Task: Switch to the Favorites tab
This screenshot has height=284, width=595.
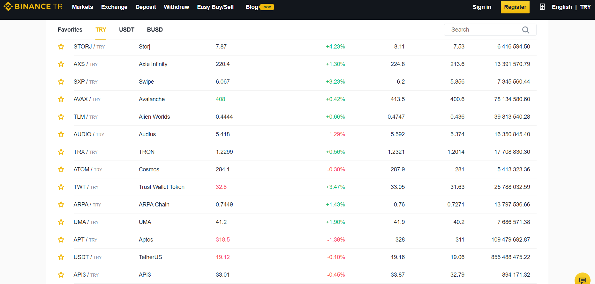Action: [70, 30]
